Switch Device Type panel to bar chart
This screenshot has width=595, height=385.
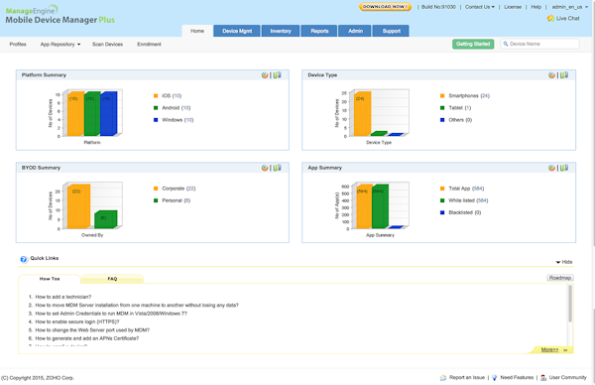click(x=564, y=75)
